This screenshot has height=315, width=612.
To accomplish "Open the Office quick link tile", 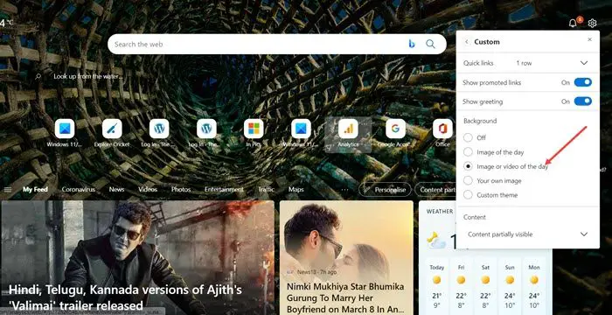I will (x=442, y=134).
